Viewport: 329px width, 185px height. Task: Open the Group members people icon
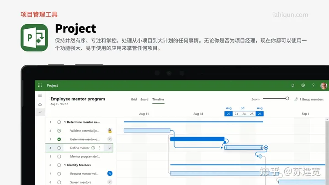point(296,99)
